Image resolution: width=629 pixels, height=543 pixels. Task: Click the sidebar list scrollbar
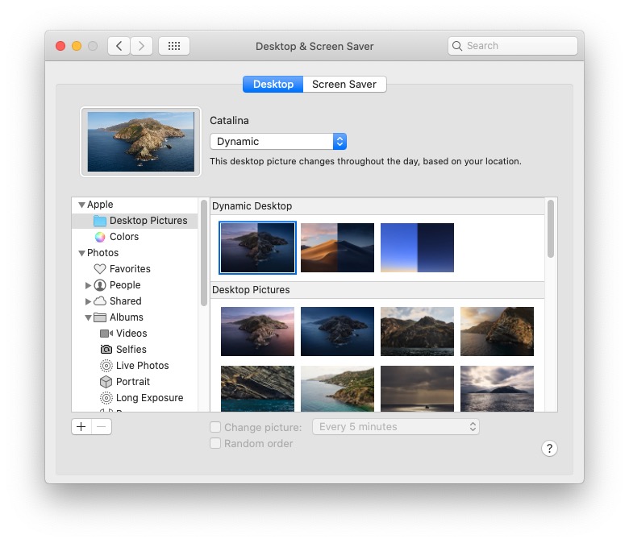point(204,252)
